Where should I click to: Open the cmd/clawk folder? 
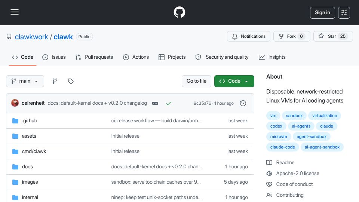34,151
